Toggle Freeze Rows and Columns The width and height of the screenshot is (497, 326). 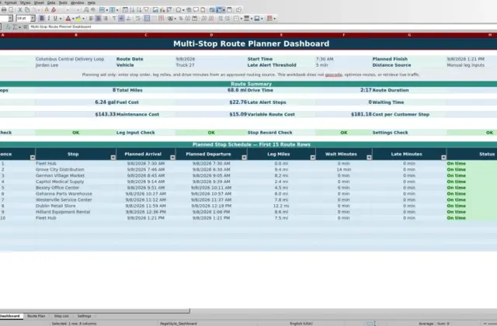click(x=219, y=10)
